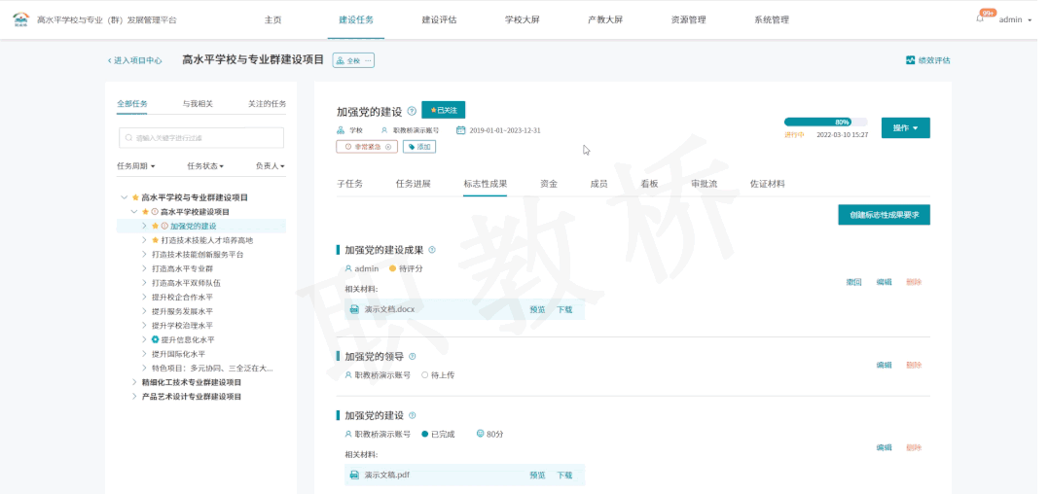Toggle star on 打造技术技能人才培养高地 tree item
Image resolution: width=1050 pixels, height=494 pixels.
pos(155,240)
